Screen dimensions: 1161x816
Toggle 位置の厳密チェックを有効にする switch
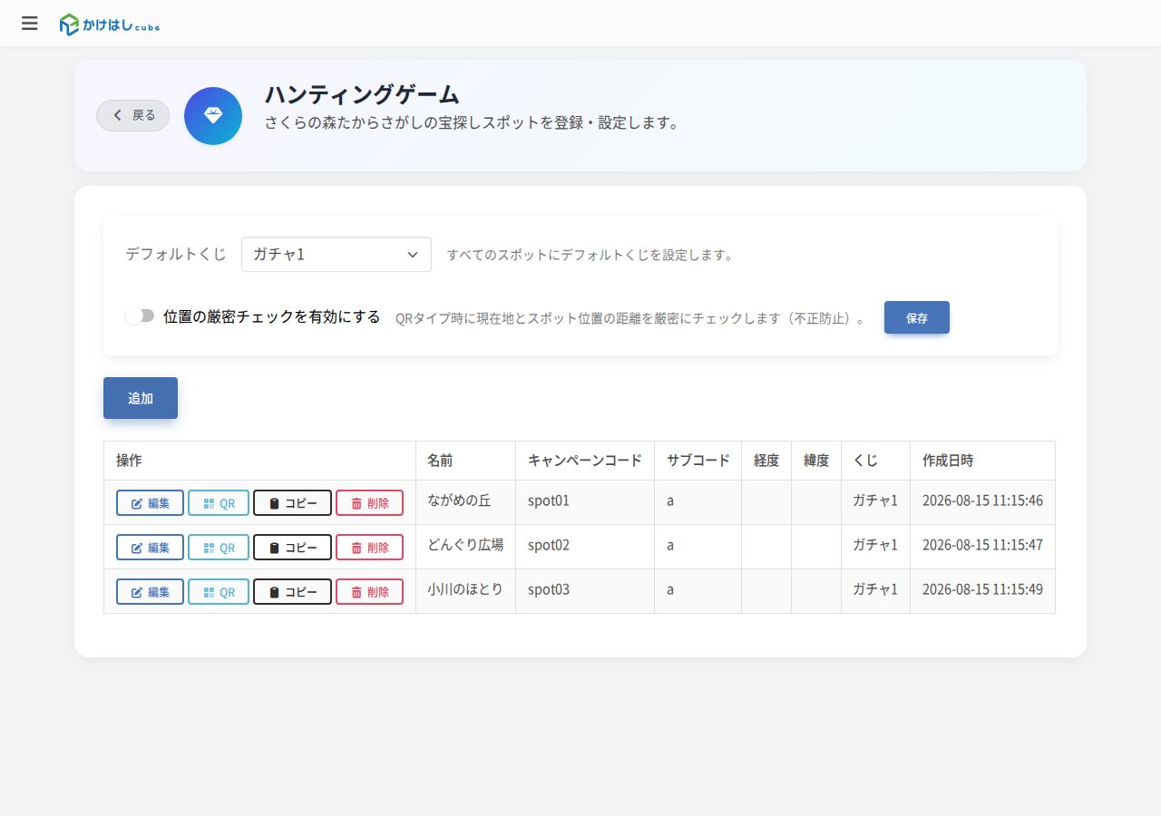[141, 316]
